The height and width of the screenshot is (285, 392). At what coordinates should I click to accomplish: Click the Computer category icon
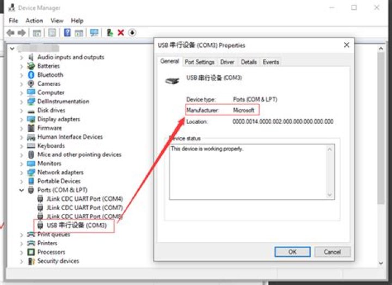click(31, 92)
